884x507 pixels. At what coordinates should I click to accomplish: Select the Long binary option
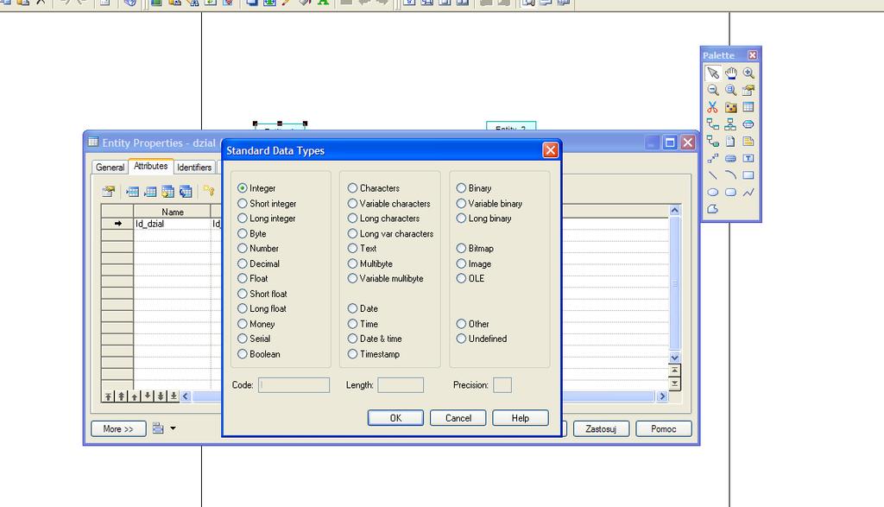(484, 219)
